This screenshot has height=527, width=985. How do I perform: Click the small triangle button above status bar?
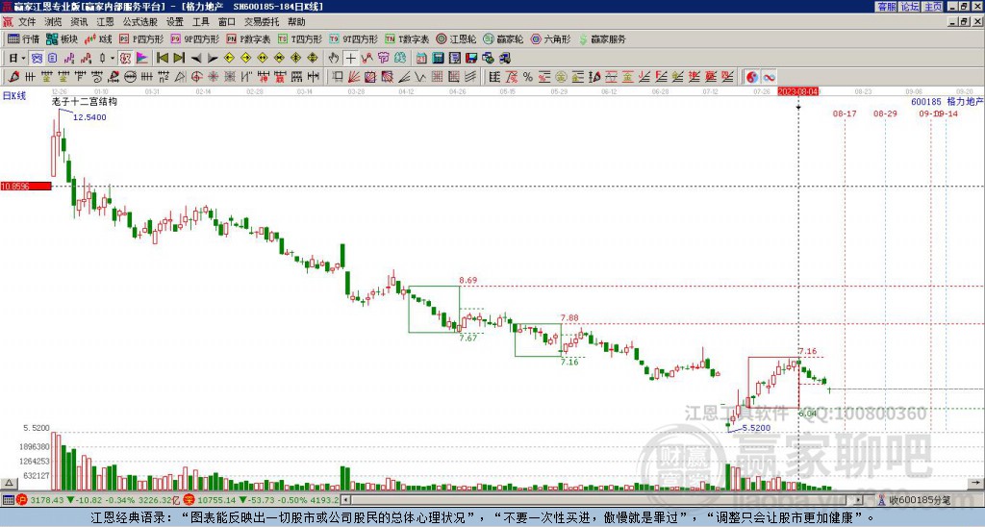click(9, 483)
